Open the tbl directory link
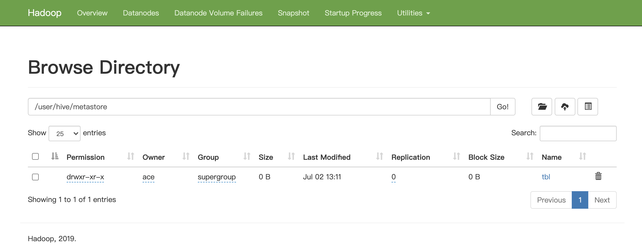This screenshot has height=252, width=642. [x=546, y=177]
